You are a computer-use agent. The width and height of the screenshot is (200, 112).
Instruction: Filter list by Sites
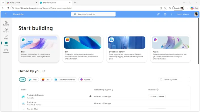(x=33, y=79)
